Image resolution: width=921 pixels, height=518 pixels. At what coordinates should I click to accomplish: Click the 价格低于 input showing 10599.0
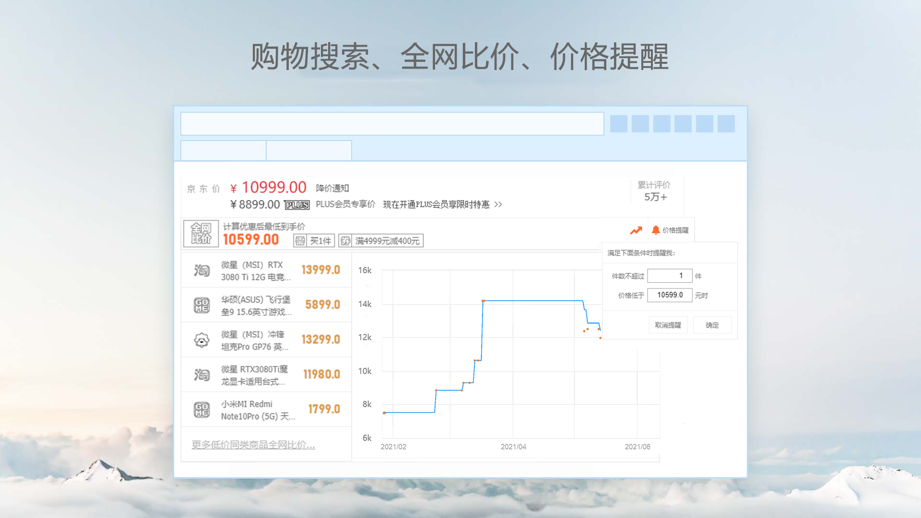669,295
